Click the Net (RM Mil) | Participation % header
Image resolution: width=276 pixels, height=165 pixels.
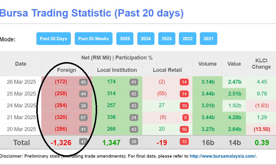117,58
